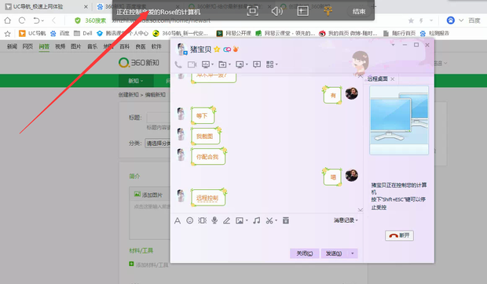Open dropdown arrow beside scissors icon
The width and height of the screenshot is (487, 284).
point(276,220)
